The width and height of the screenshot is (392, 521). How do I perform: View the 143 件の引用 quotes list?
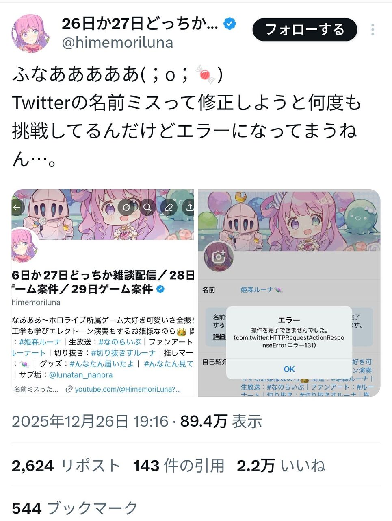pyautogui.click(x=179, y=466)
